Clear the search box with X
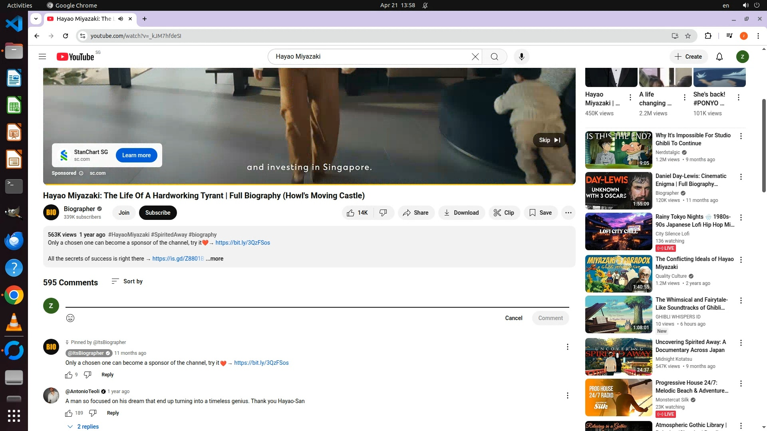This screenshot has width=767, height=431. 475,57
